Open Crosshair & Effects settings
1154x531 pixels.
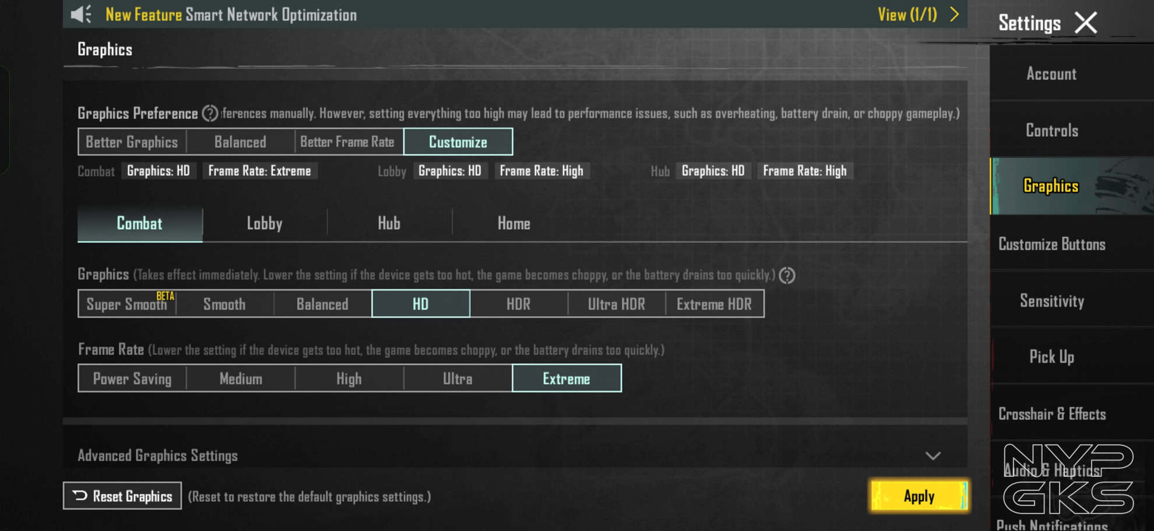click(x=1051, y=414)
